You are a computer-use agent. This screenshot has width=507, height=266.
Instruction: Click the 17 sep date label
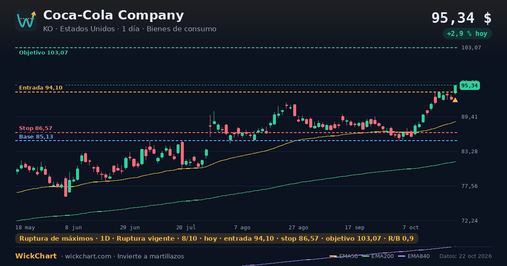(354, 227)
